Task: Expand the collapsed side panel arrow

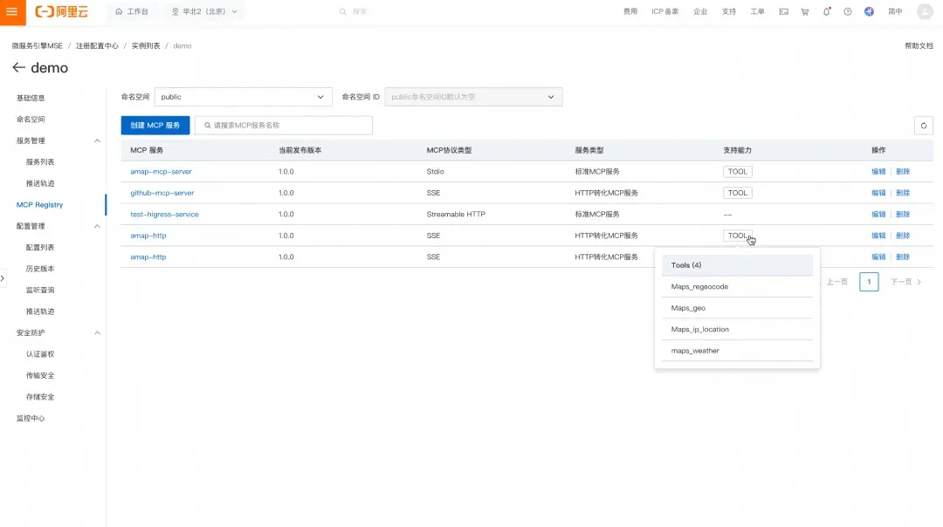Action: point(3,277)
